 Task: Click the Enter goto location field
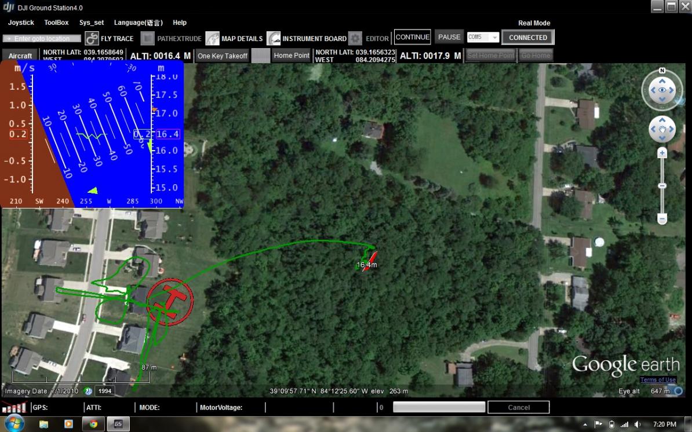click(41, 39)
